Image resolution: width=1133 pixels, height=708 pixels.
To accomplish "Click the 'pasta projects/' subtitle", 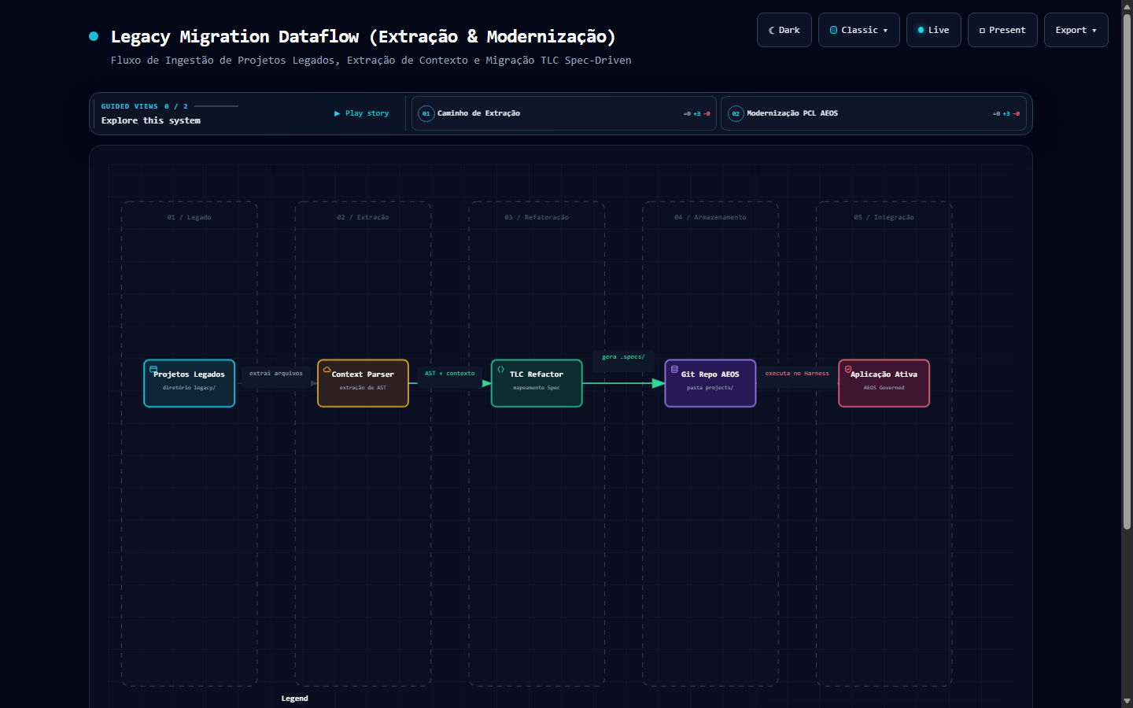I will (710, 388).
